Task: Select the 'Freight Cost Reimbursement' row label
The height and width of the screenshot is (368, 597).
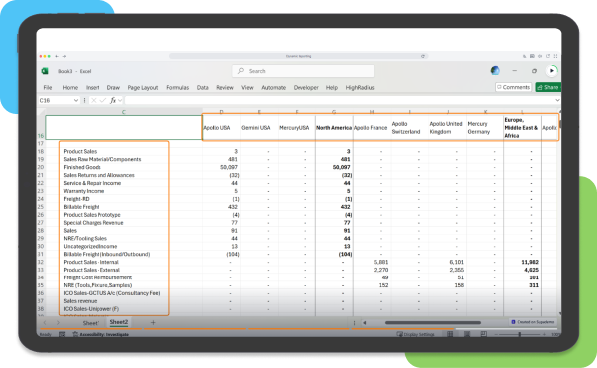Action: [98, 277]
